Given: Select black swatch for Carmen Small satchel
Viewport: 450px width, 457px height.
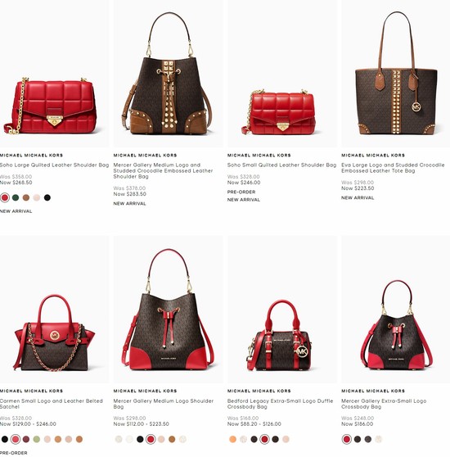Looking at the screenshot, I should [x=5, y=439].
